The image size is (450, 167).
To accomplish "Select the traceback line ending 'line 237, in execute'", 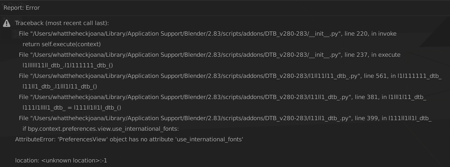I will 210,55.
